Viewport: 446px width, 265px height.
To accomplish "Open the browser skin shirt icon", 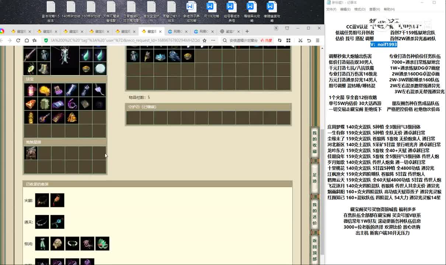I will point(287,28).
